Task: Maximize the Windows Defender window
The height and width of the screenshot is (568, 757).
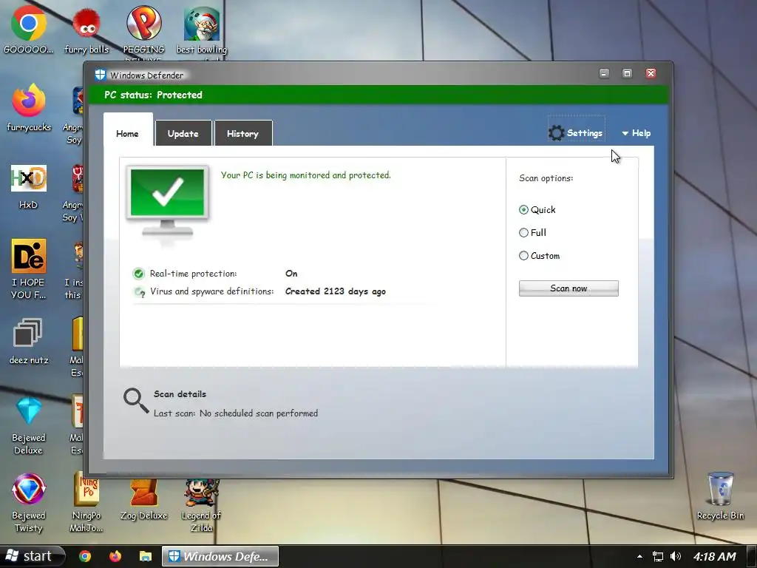Action: (627, 73)
